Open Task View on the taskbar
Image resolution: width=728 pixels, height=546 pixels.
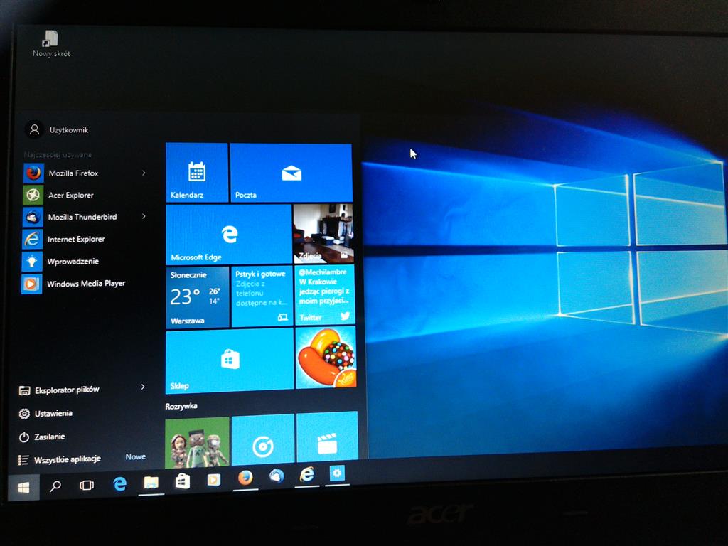tap(87, 485)
